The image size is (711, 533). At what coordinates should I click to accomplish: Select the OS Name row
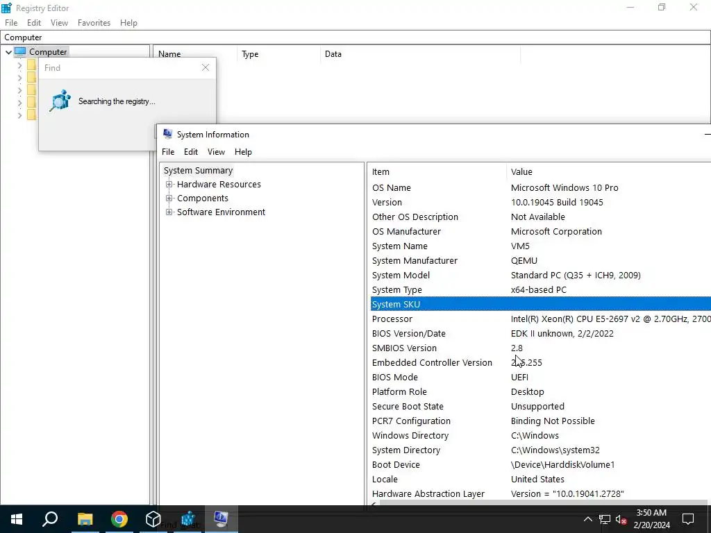(540, 187)
